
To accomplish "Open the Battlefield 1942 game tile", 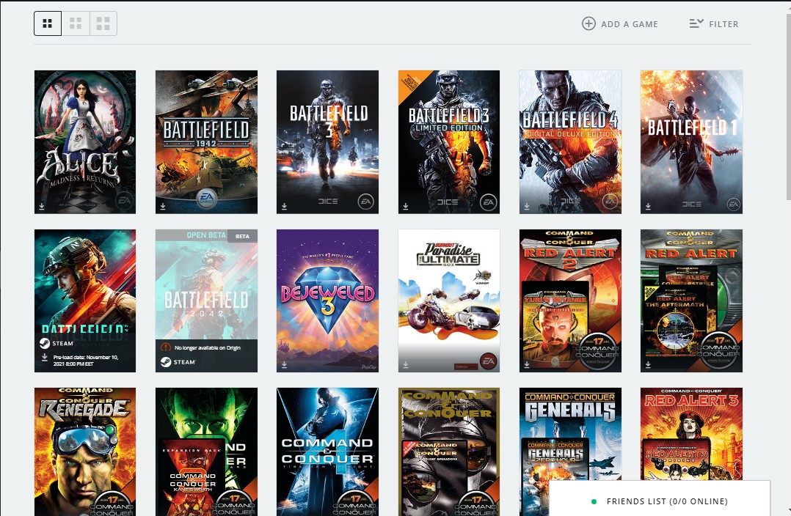I will [x=206, y=142].
